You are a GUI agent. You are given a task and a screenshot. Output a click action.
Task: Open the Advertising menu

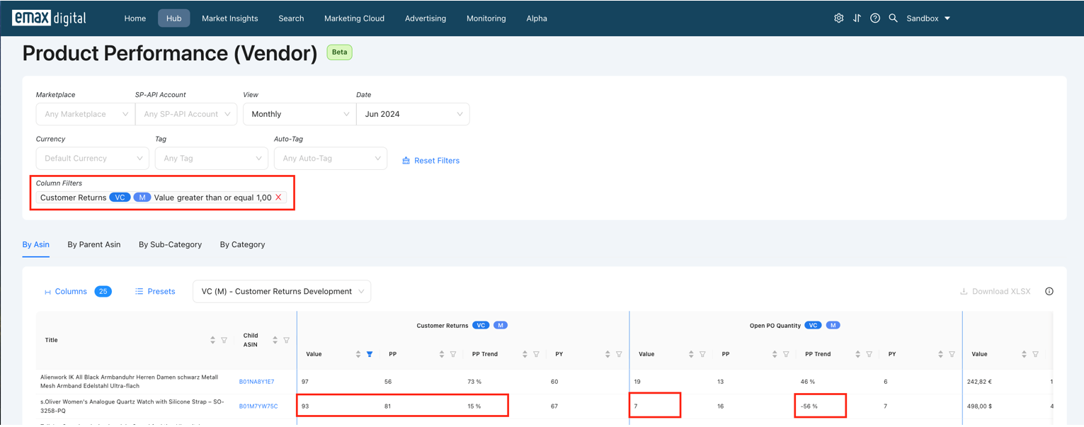coord(426,18)
